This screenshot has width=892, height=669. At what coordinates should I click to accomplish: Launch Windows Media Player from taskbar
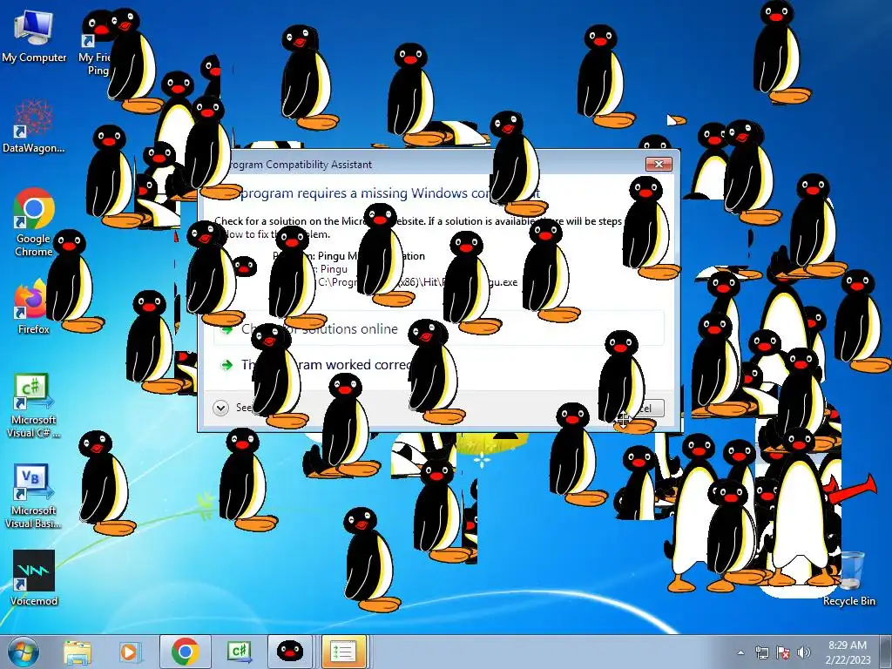click(129, 652)
